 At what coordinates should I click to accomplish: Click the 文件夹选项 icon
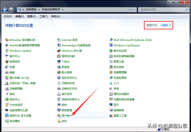click(x=7, y=105)
